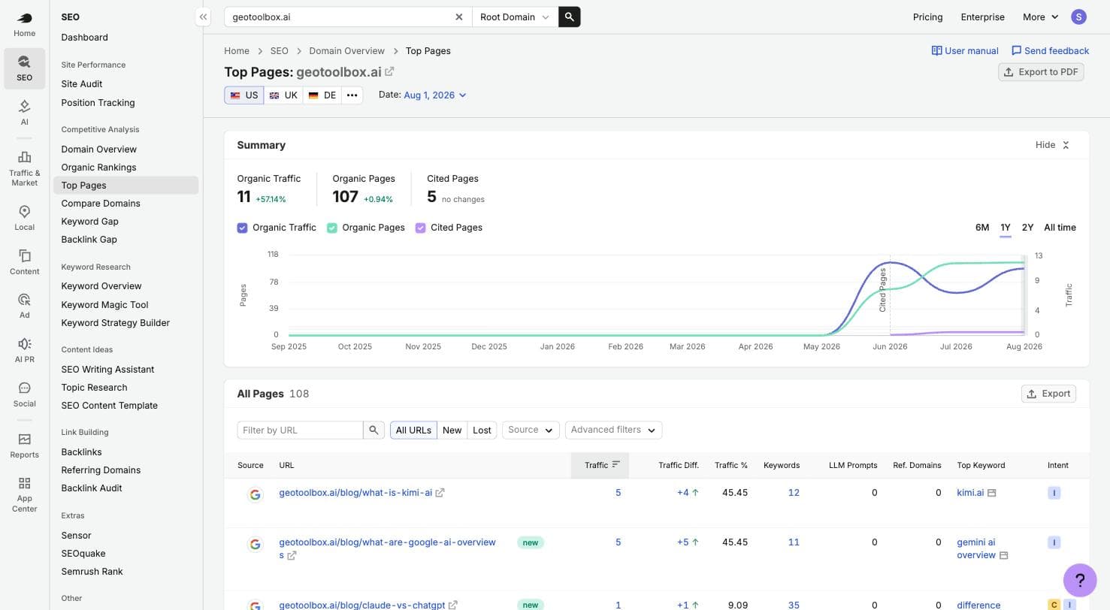Open Keyword Magic Tool
The width and height of the screenshot is (1110, 610).
(x=104, y=304)
